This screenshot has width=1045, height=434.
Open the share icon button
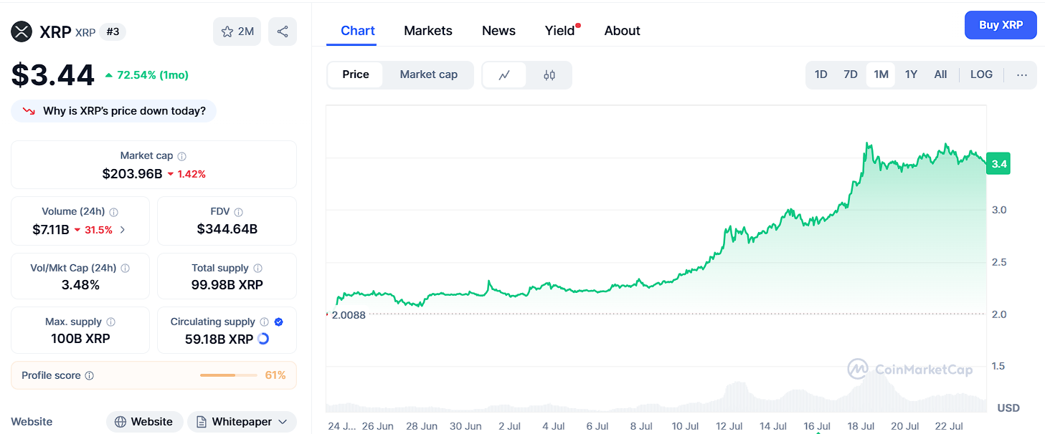283,32
